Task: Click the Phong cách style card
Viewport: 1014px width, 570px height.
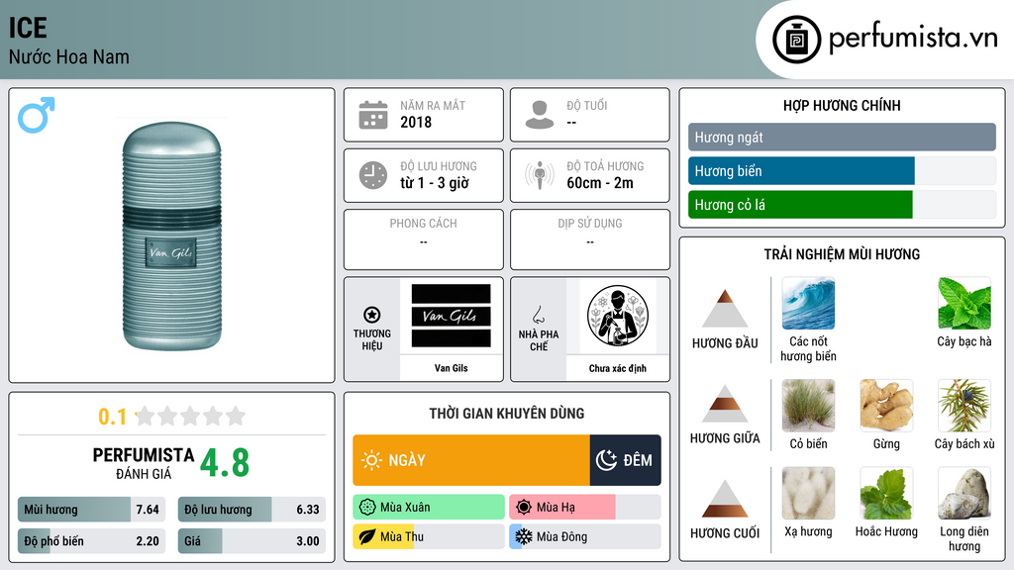Action: pyautogui.click(x=424, y=239)
